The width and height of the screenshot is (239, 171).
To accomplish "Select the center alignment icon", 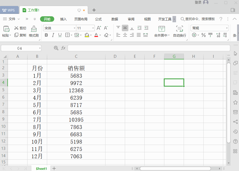I will [125, 35].
